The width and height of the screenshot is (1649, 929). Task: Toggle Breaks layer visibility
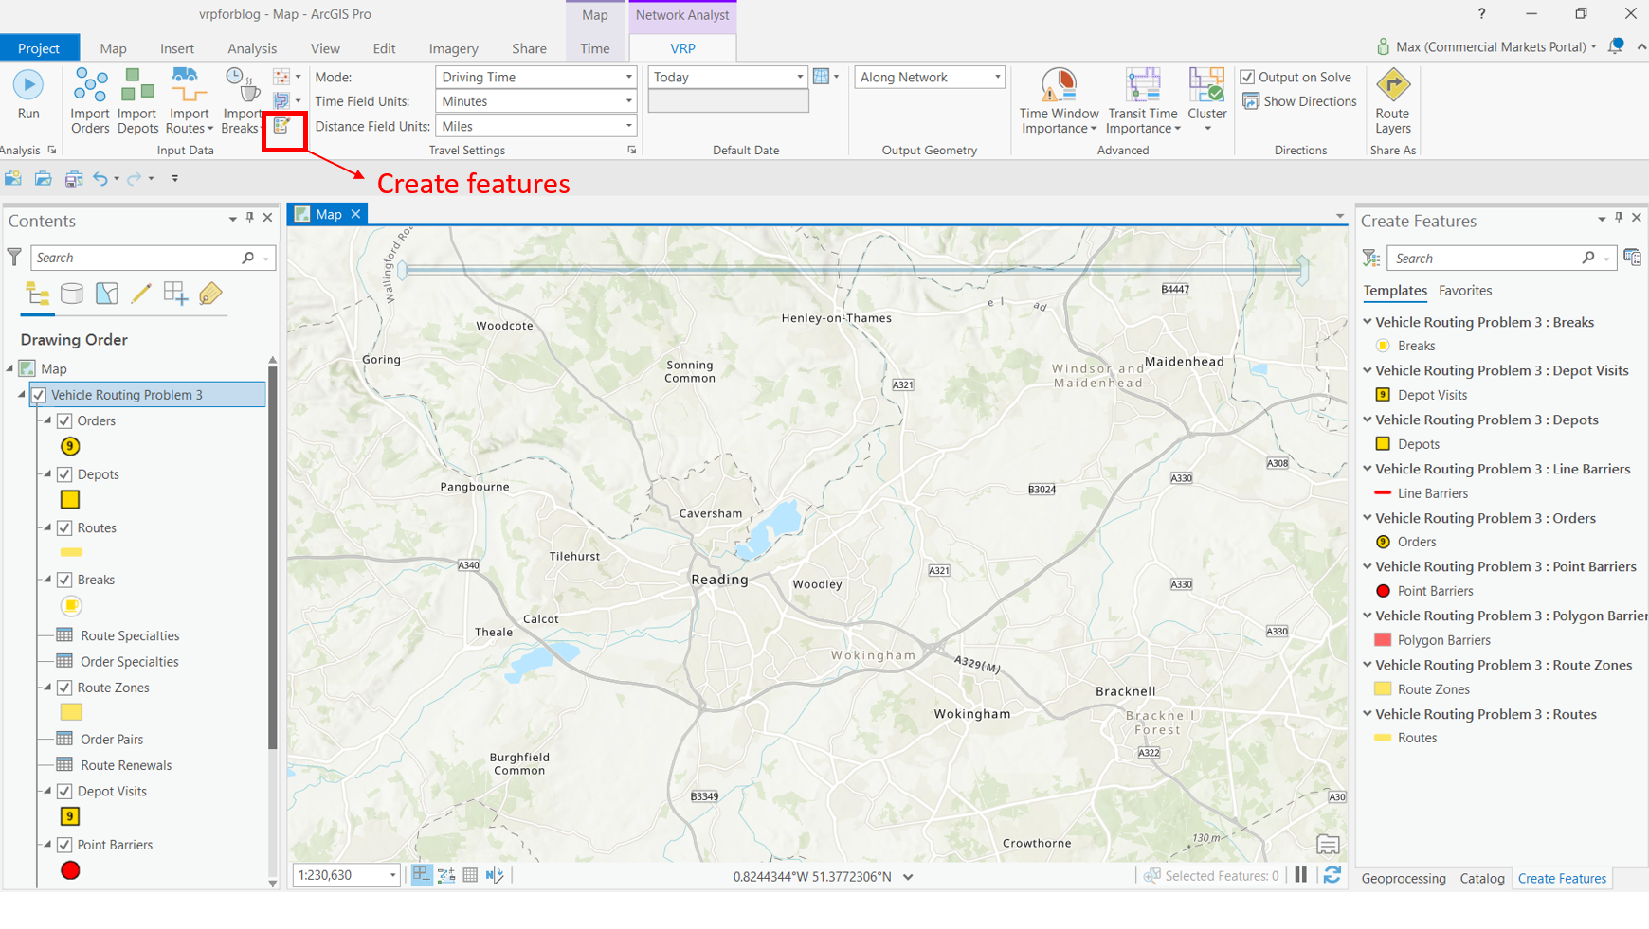[64, 580]
